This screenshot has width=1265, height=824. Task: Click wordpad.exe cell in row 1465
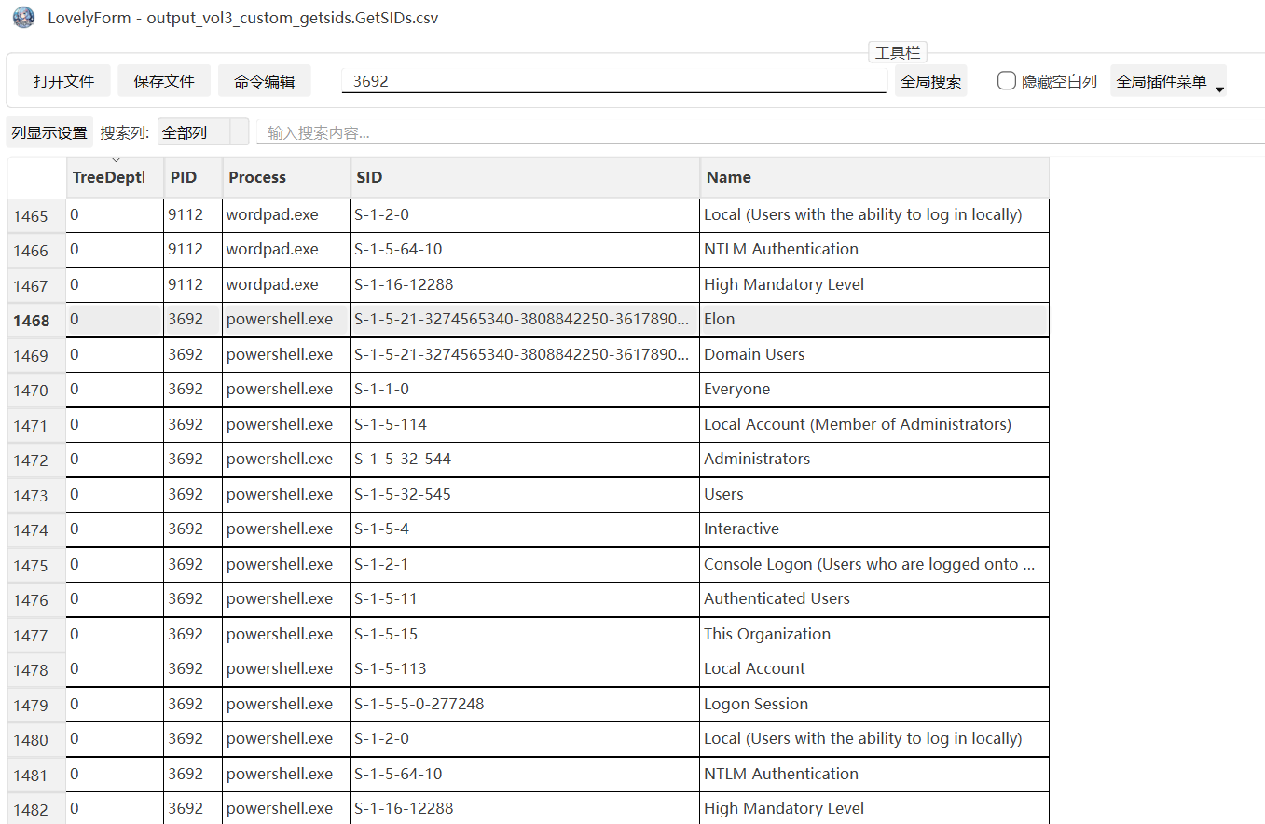pos(286,214)
